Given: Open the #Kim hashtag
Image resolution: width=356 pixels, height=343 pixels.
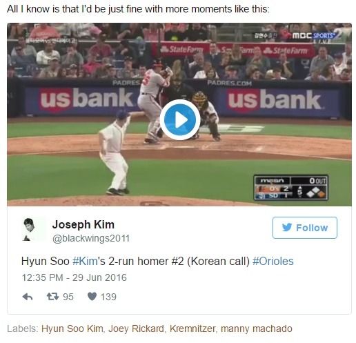Looking at the screenshot, I should coord(85,261).
